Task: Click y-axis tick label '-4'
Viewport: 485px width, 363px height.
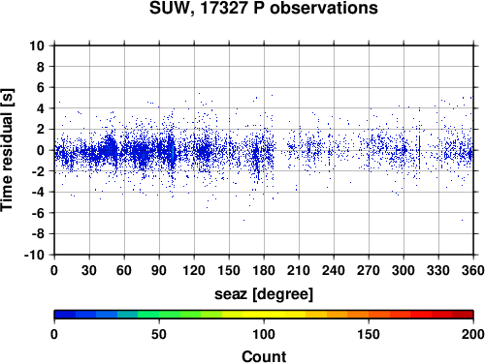Action: [38, 192]
